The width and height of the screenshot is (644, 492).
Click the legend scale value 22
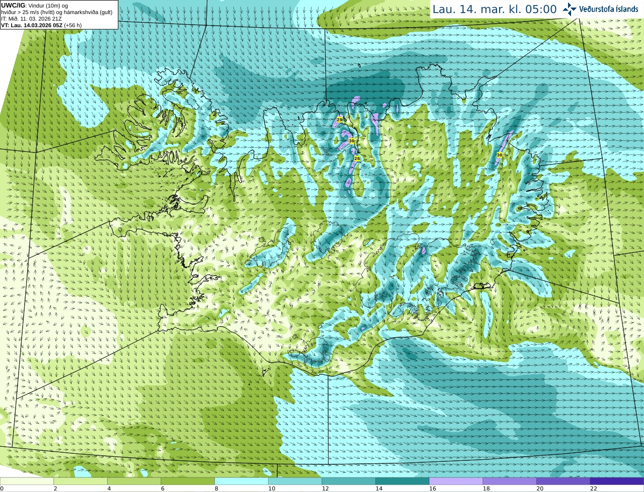(x=594, y=488)
